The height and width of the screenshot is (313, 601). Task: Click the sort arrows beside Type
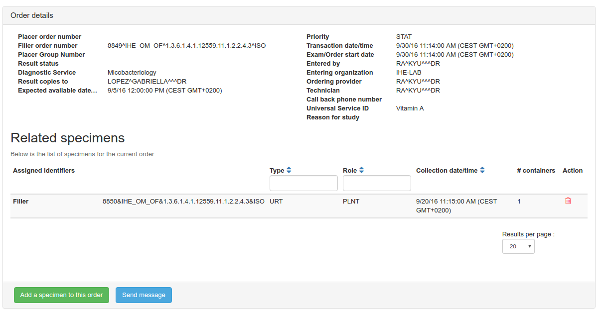point(289,170)
